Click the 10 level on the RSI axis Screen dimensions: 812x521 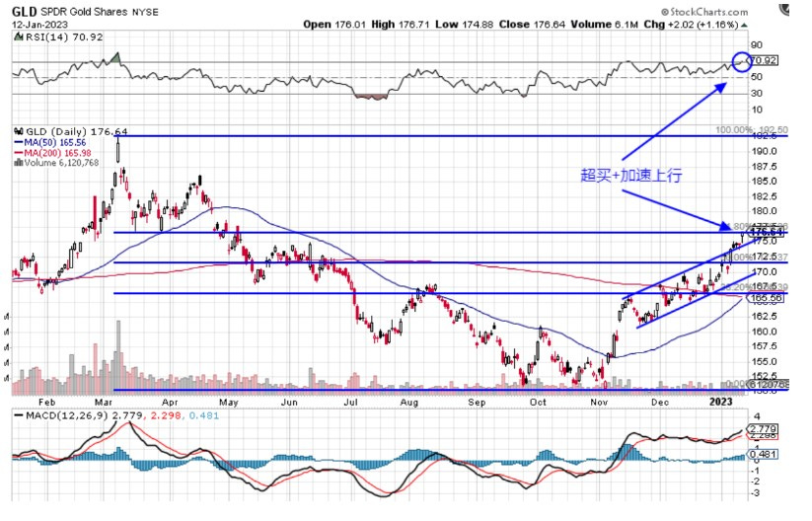click(757, 110)
